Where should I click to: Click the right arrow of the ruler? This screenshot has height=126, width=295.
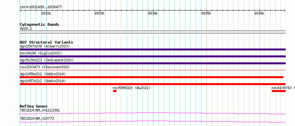click(285, 10)
